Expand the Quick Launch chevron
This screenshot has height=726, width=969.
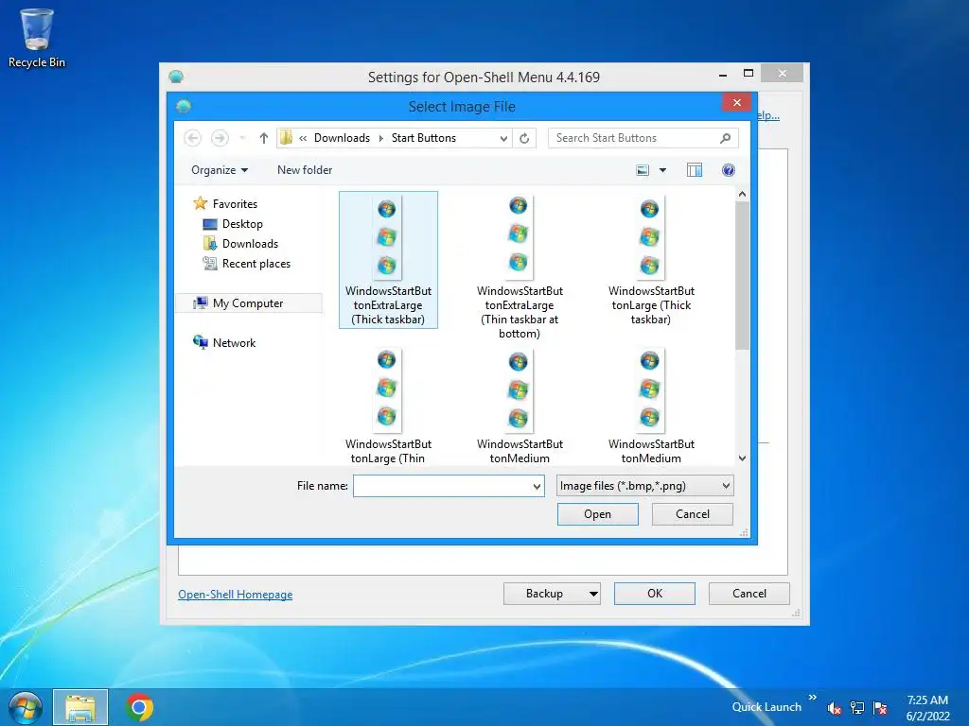813,698
